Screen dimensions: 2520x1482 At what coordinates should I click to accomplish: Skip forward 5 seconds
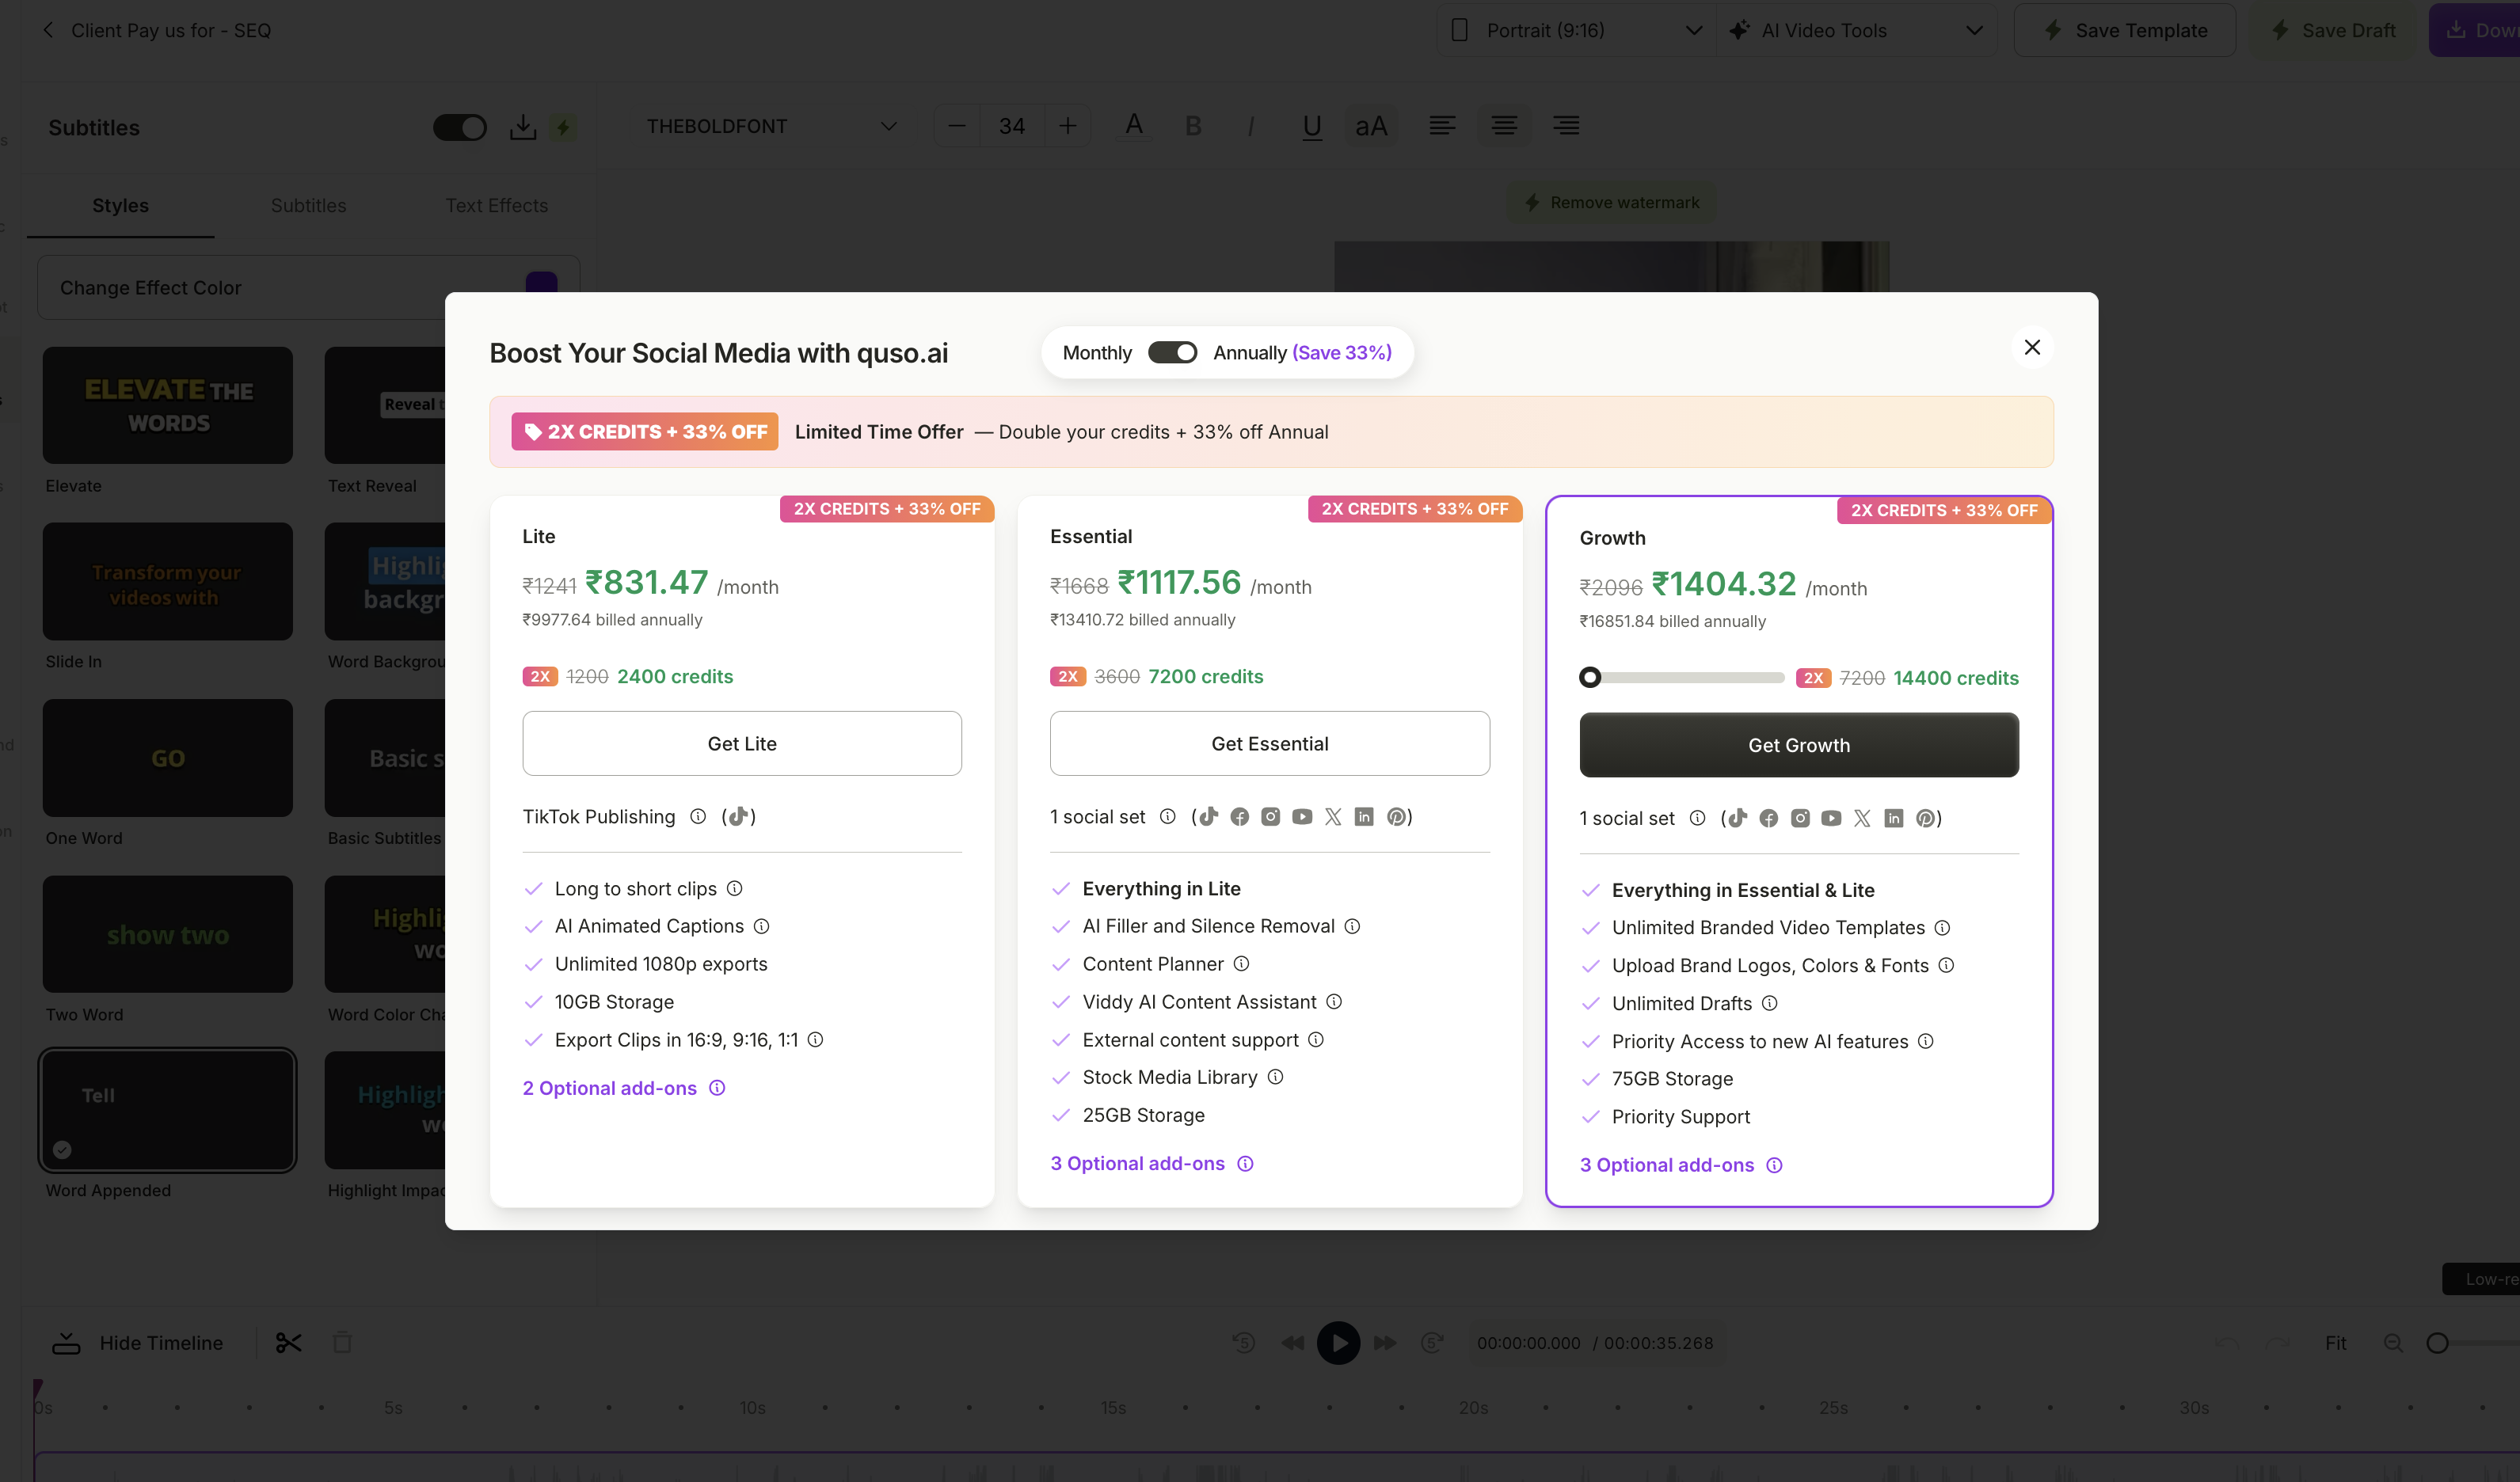pyautogui.click(x=1432, y=1342)
